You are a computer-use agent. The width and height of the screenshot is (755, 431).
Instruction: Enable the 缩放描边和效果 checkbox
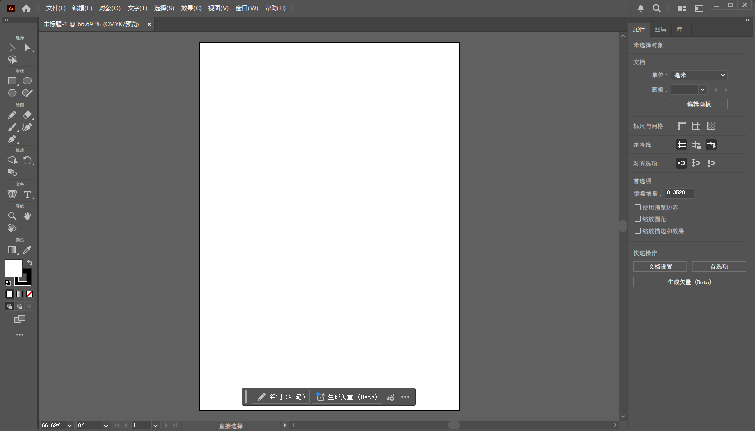pos(638,231)
